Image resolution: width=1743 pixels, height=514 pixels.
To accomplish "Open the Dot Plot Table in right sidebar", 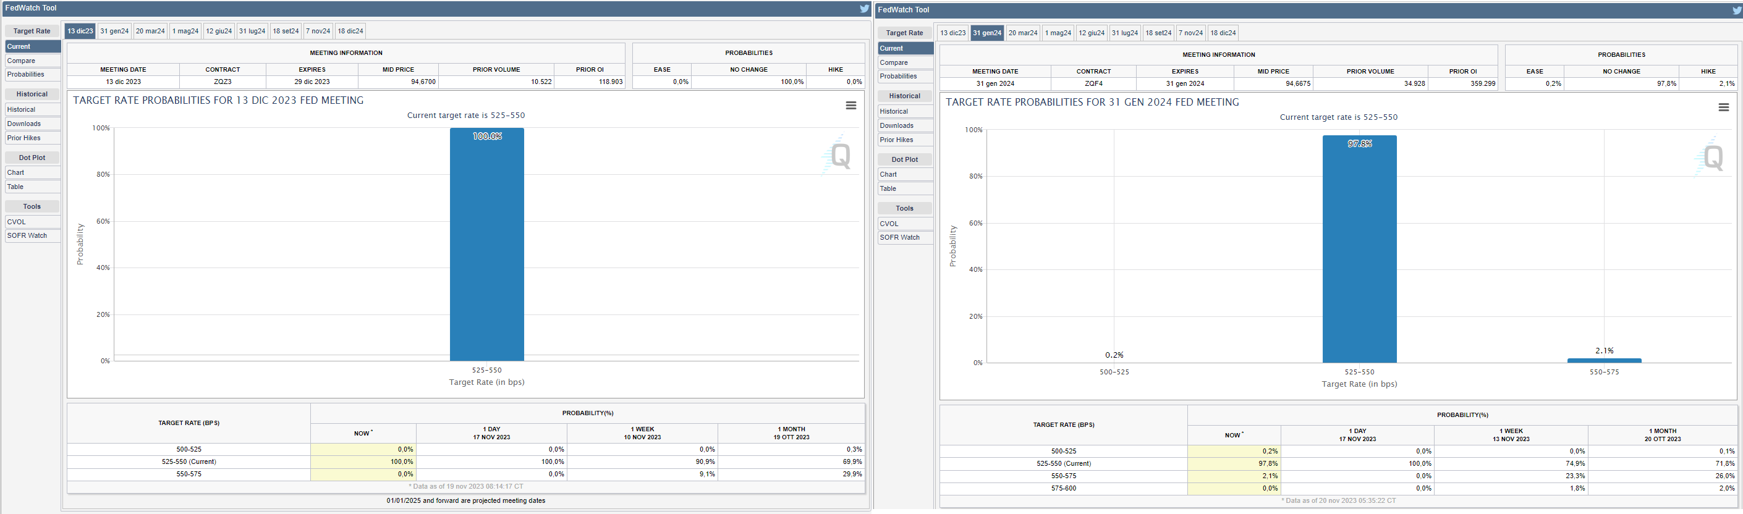I will [905, 188].
